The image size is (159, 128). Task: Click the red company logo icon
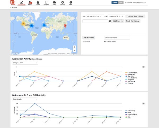click(13, 2)
